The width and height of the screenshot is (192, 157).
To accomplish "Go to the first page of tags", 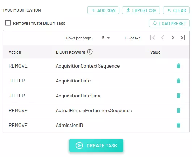I will (153, 38).
